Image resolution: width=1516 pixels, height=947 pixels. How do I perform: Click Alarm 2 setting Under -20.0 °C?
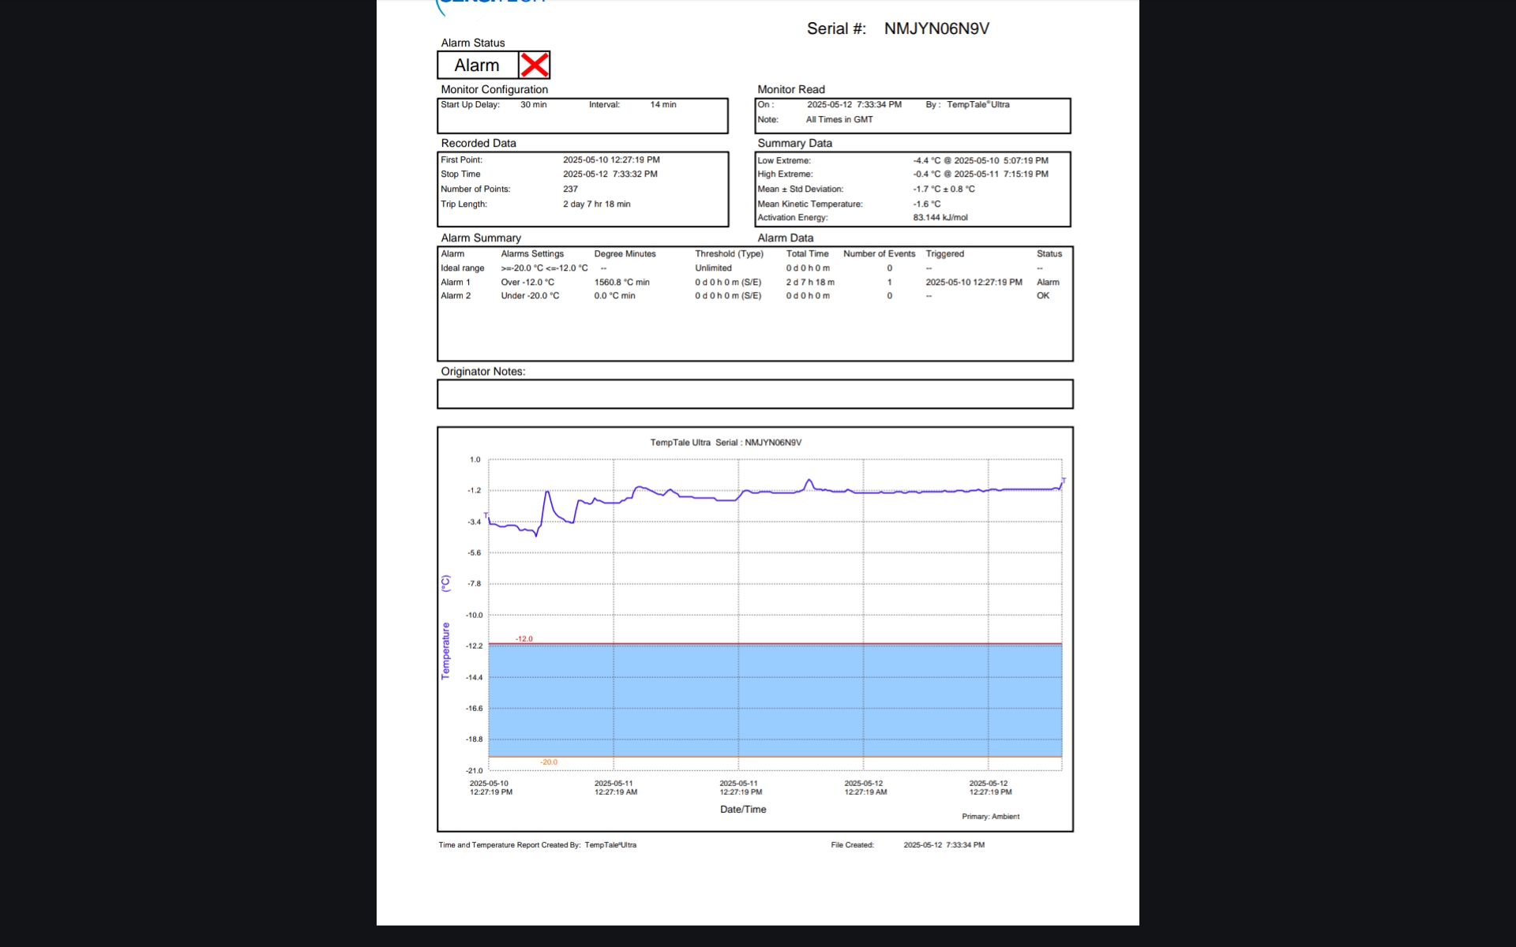click(530, 296)
